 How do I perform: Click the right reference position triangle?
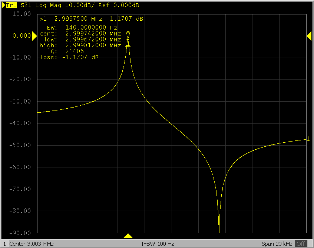click(309, 35)
